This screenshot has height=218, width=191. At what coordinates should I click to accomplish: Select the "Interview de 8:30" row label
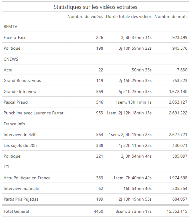pyautogui.click(x=20, y=135)
